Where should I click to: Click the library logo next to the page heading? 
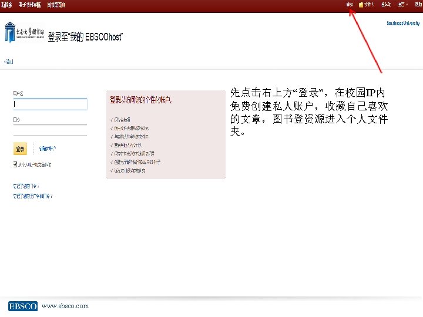click(25, 32)
